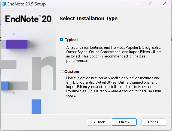Viewport: 172px width, 131px height.
Task: Proceed by pressing the Next button
Action: (x=124, y=122)
